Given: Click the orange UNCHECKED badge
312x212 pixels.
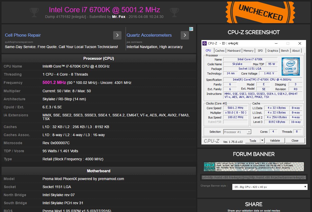Looking at the screenshot, I should click(261, 12).
